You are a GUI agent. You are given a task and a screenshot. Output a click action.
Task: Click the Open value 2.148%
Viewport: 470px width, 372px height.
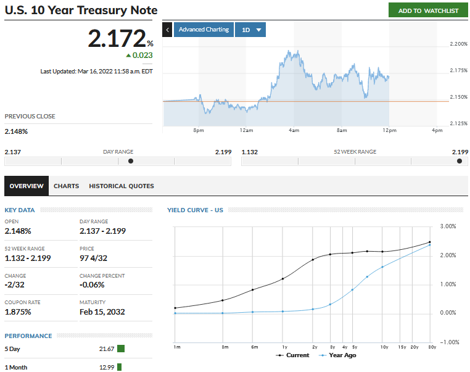pyautogui.click(x=18, y=231)
